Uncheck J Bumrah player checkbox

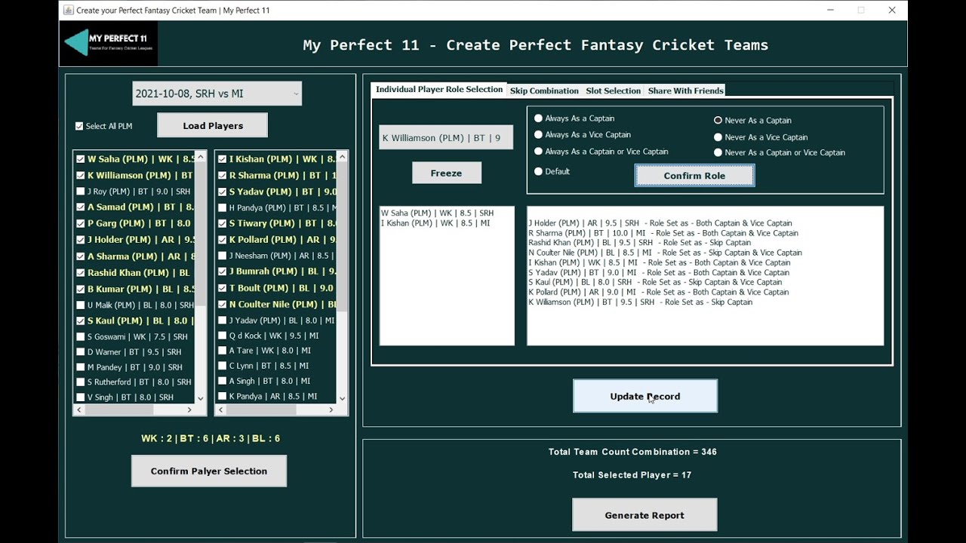pyautogui.click(x=222, y=271)
